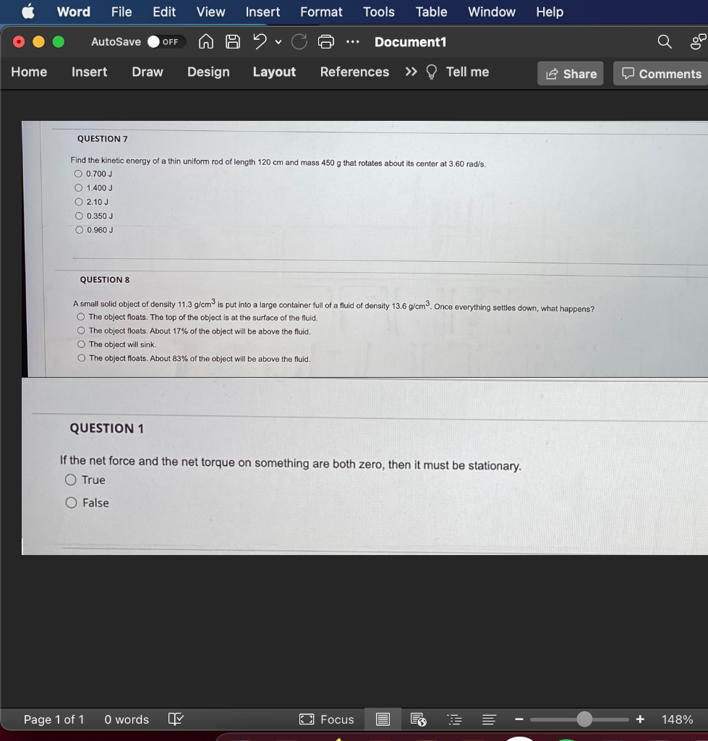Viewport: 708px width, 741px height.
Task: Adjust the zoom slider handle
Action: click(584, 719)
